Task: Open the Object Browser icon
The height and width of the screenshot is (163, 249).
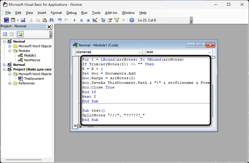Action: 117,20
